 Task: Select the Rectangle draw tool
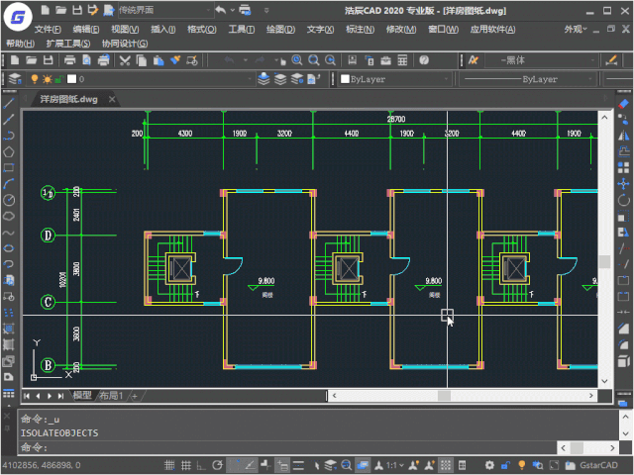click(9, 167)
